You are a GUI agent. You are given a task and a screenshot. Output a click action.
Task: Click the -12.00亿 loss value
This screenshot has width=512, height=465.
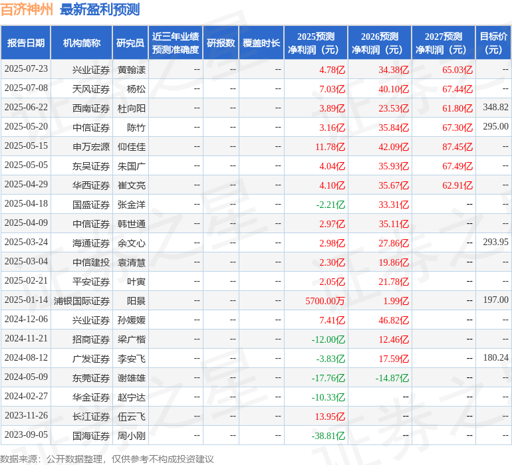coord(328,339)
